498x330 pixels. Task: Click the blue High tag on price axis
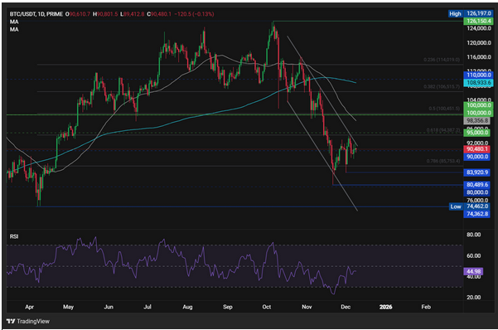[x=455, y=13]
